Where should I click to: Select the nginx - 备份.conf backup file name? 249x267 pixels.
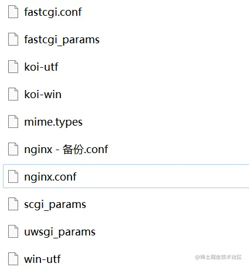(66, 150)
